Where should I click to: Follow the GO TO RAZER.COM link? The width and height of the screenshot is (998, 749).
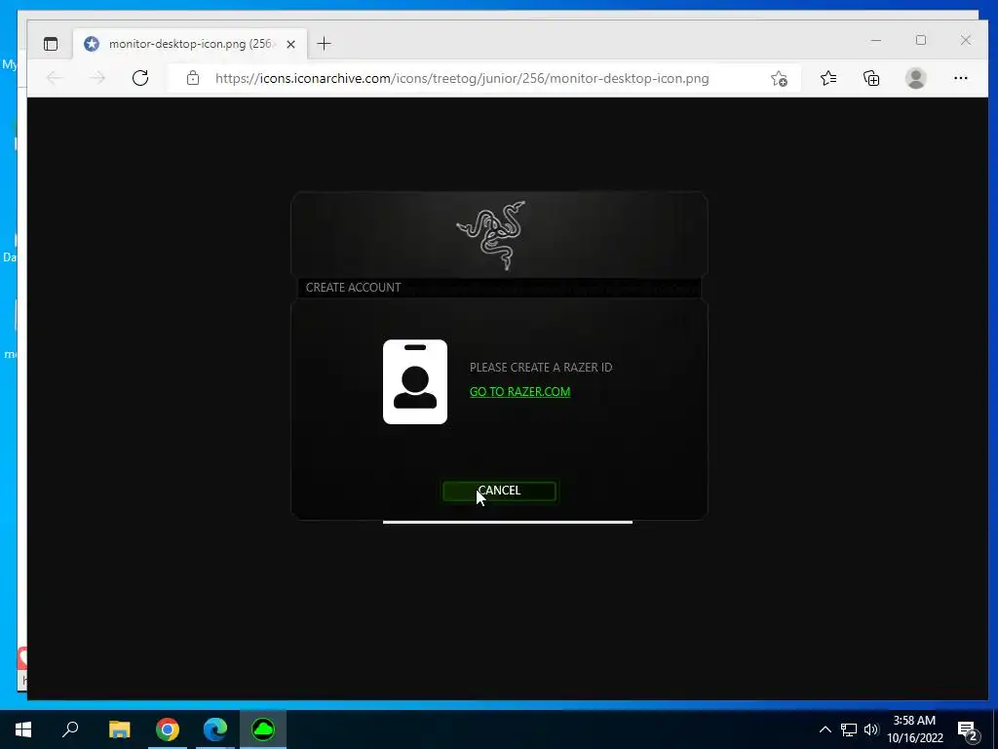[x=520, y=392]
